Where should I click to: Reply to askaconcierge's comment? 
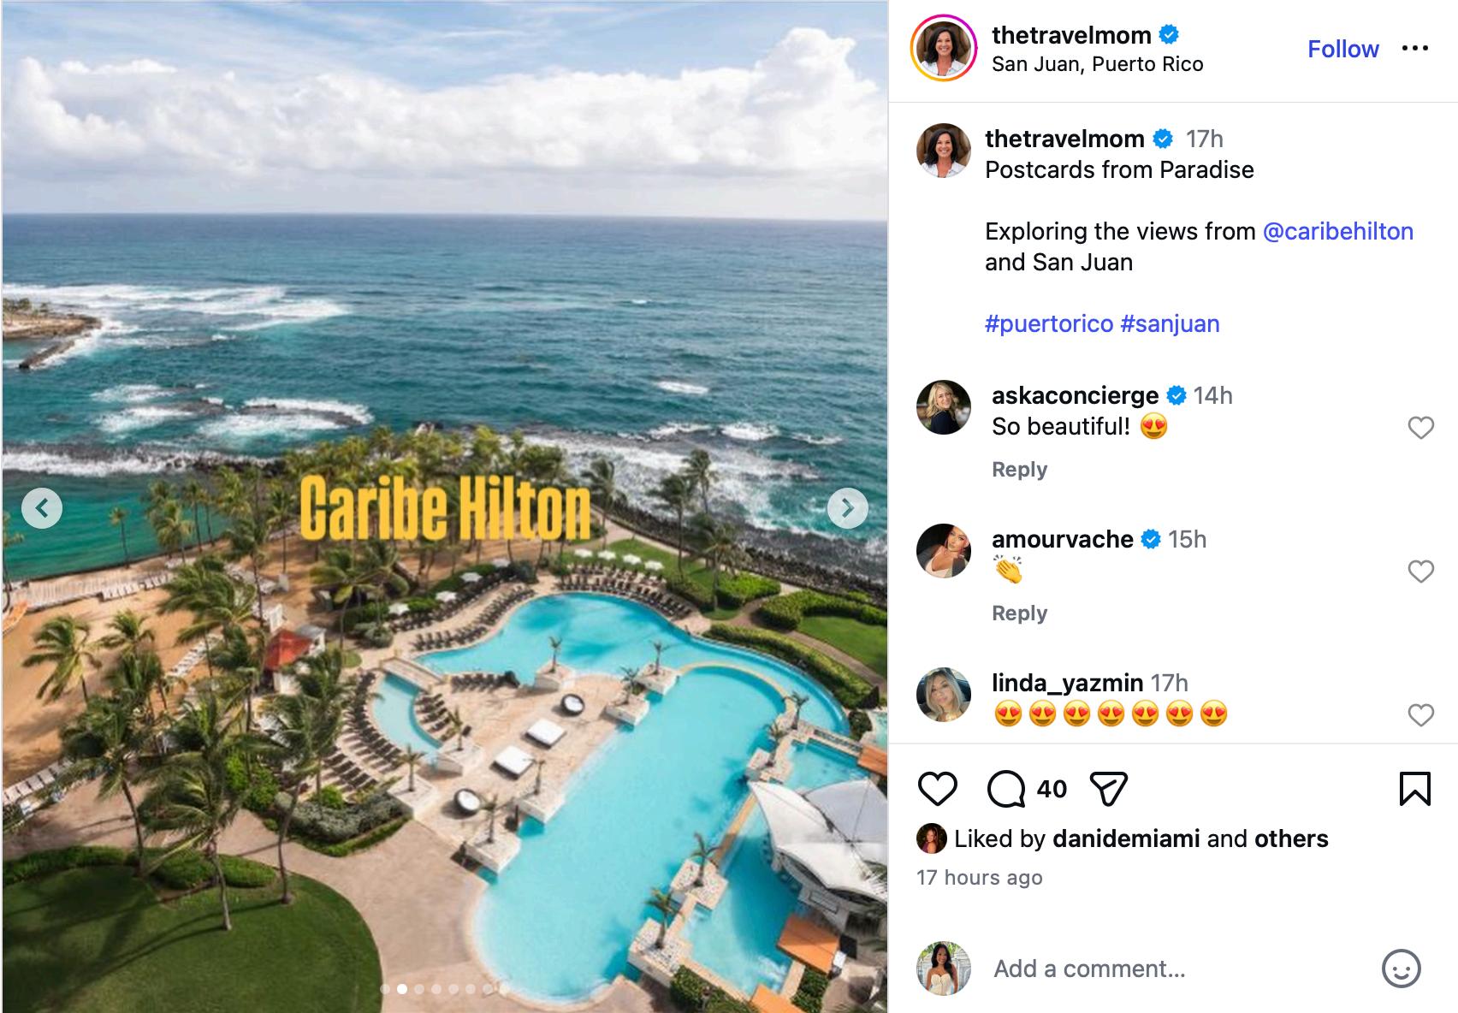click(1019, 469)
